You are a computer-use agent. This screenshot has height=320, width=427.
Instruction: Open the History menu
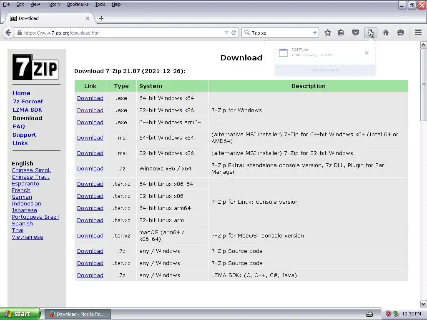tap(53, 4)
